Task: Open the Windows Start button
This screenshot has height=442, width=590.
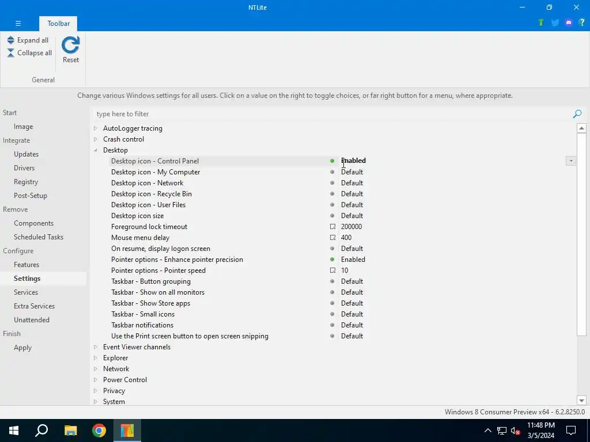Action: pyautogui.click(x=14, y=430)
